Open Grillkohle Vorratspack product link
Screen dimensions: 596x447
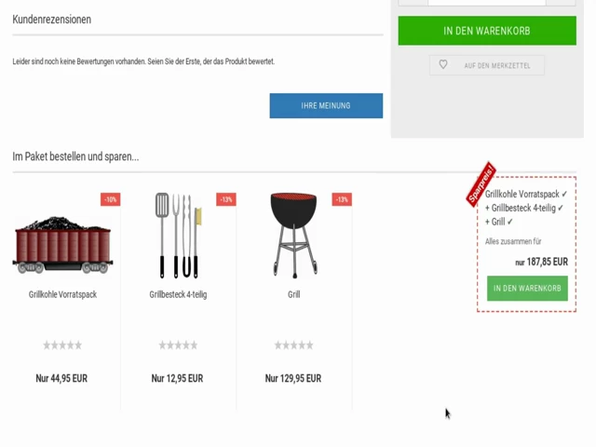click(62, 294)
